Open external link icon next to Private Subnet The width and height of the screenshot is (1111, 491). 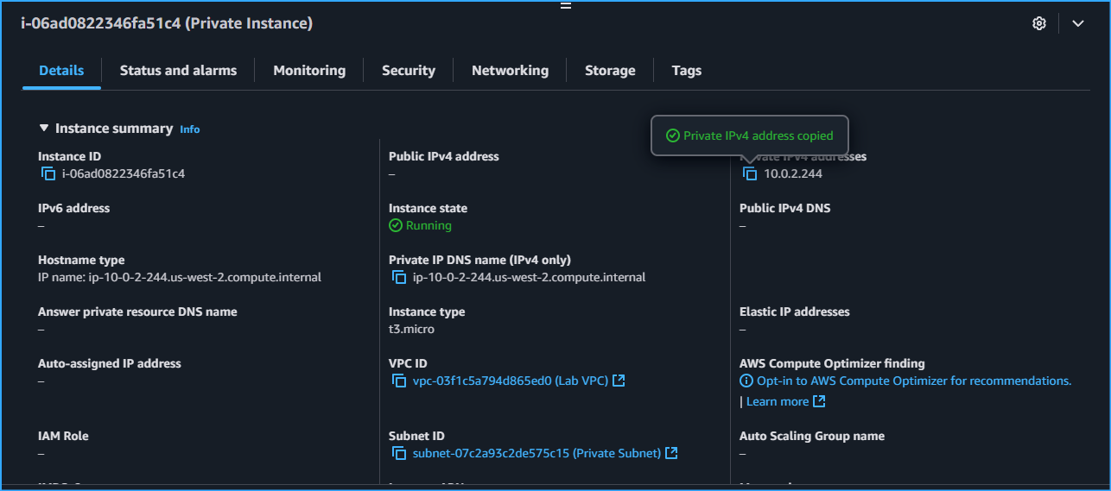point(671,453)
